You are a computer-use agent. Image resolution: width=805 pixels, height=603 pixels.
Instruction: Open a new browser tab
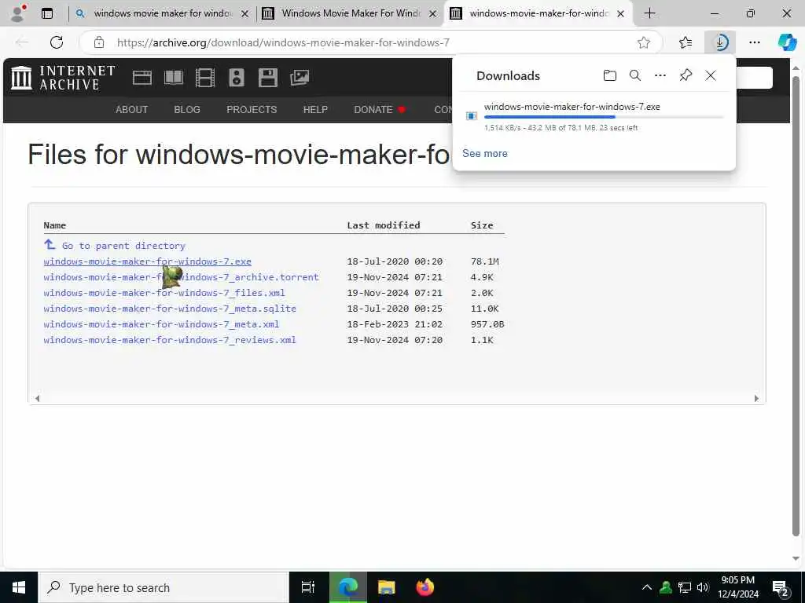coord(649,13)
